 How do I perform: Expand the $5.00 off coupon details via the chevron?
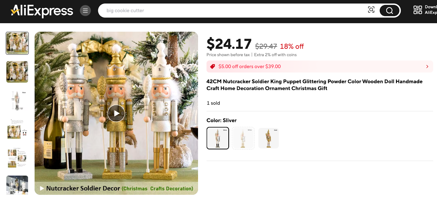427,66
